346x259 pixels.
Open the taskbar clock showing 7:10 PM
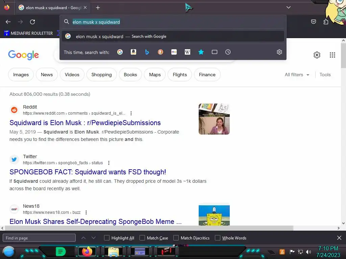(x=328, y=252)
